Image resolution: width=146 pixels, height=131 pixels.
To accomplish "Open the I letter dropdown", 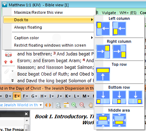I will tap(51, 96).
